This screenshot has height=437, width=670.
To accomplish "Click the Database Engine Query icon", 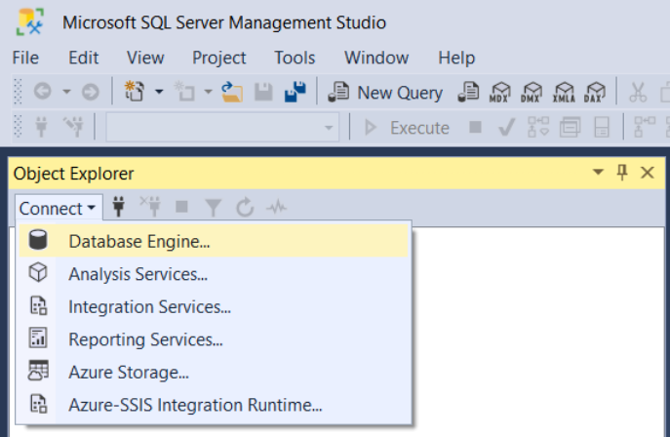I will 468,93.
